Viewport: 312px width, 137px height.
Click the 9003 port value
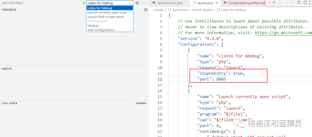pos(221,79)
